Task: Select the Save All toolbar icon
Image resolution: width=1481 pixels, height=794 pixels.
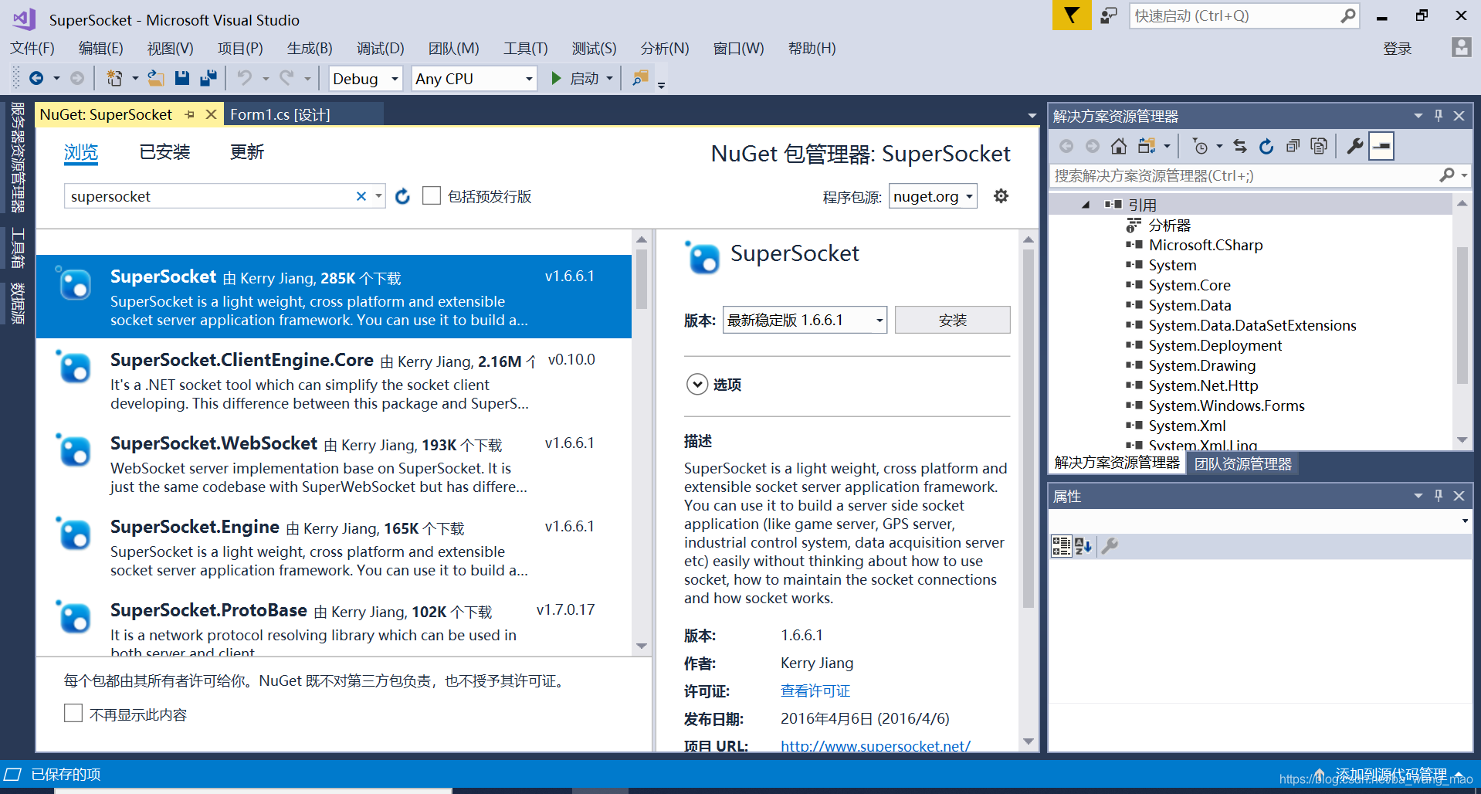Action: (x=208, y=78)
